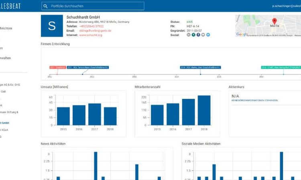Open the 'rwalten' item in the sidebar
The width and height of the screenshot is (301, 180).
[5, 58]
